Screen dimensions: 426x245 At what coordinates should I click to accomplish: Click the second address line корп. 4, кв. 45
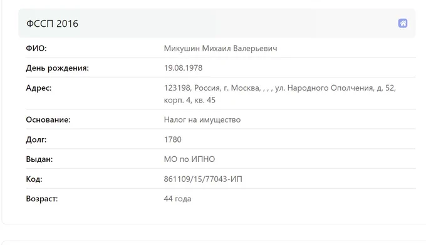click(190, 100)
